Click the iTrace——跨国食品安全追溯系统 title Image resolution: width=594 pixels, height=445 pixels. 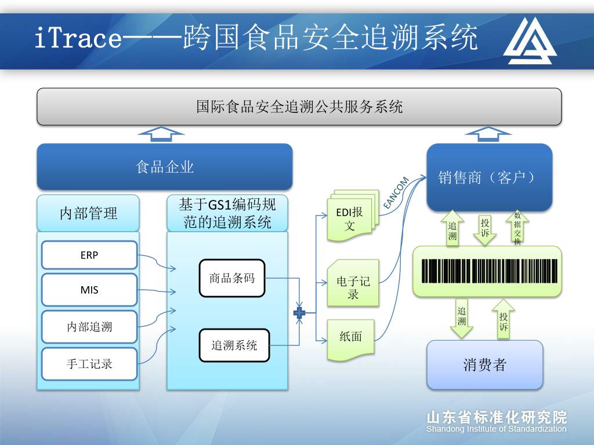point(256,37)
